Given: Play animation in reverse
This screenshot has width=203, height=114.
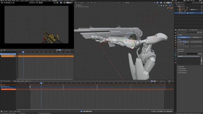Looking at the screenshot, I should (x=86, y=111).
